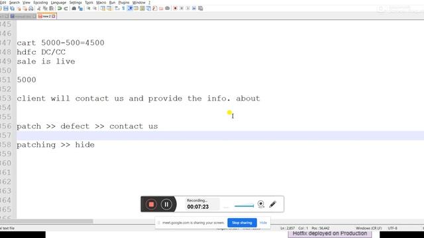Image resolution: width=424 pixels, height=238 pixels.
Task: Click the Copy toolbar icon
Action: (x=45, y=9)
